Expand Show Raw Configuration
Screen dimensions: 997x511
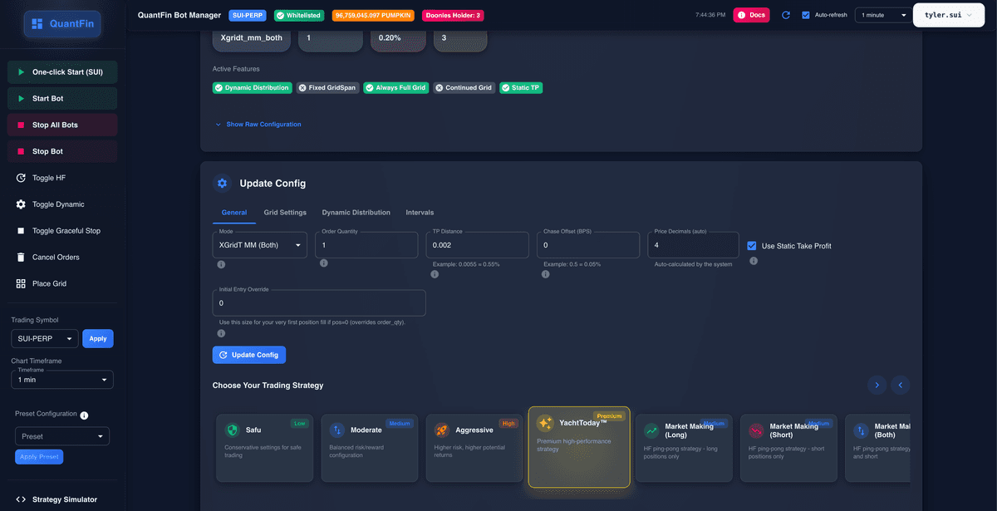click(258, 125)
